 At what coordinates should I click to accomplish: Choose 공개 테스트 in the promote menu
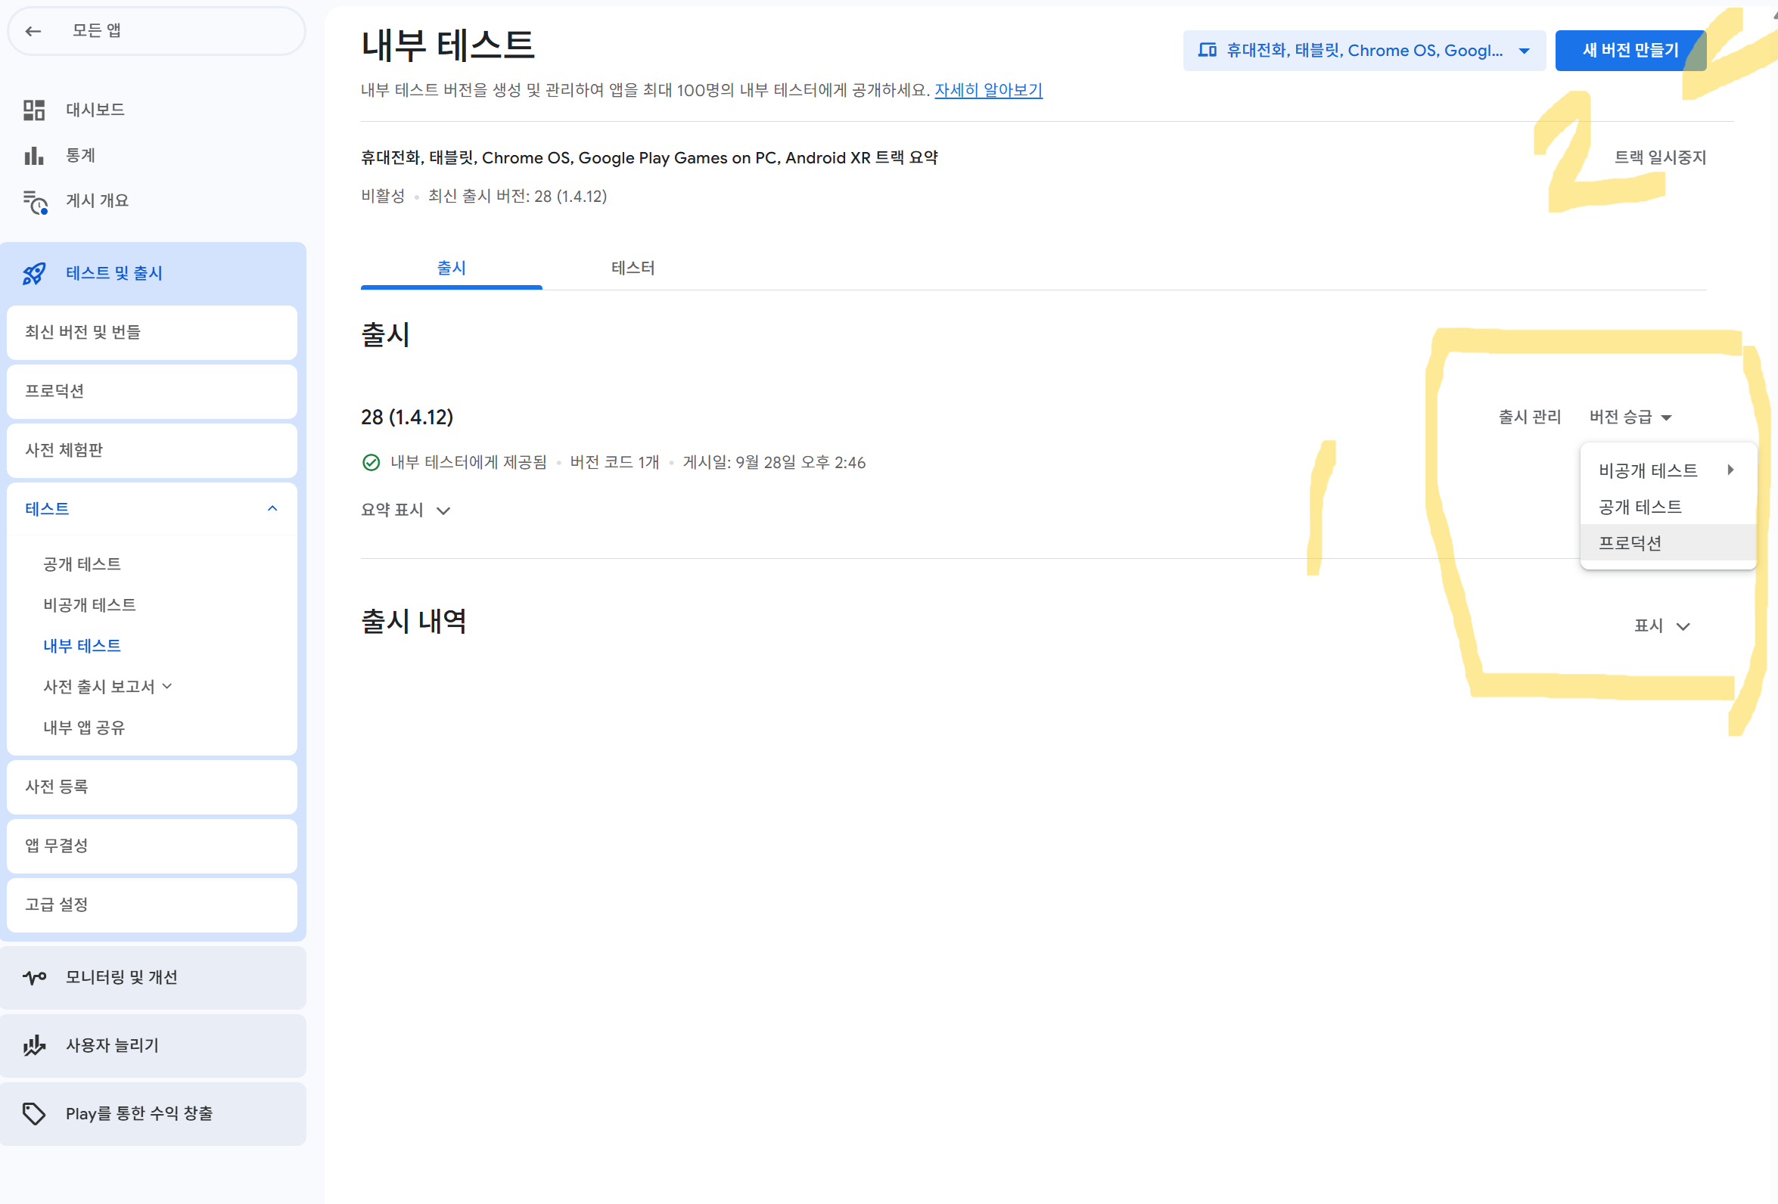pyautogui.click(x=1640, y=507)
